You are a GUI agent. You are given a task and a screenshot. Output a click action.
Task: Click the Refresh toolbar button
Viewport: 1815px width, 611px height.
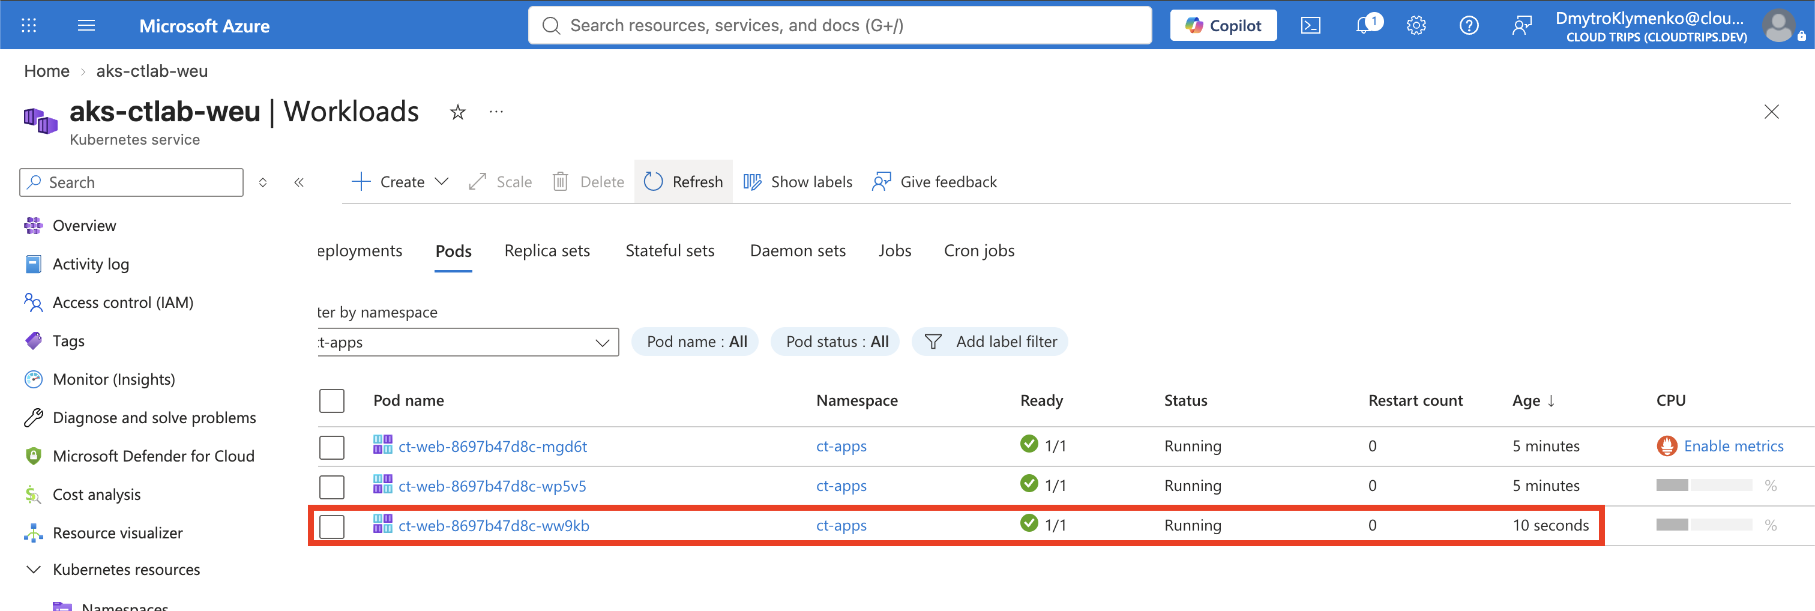coord(684,182)
